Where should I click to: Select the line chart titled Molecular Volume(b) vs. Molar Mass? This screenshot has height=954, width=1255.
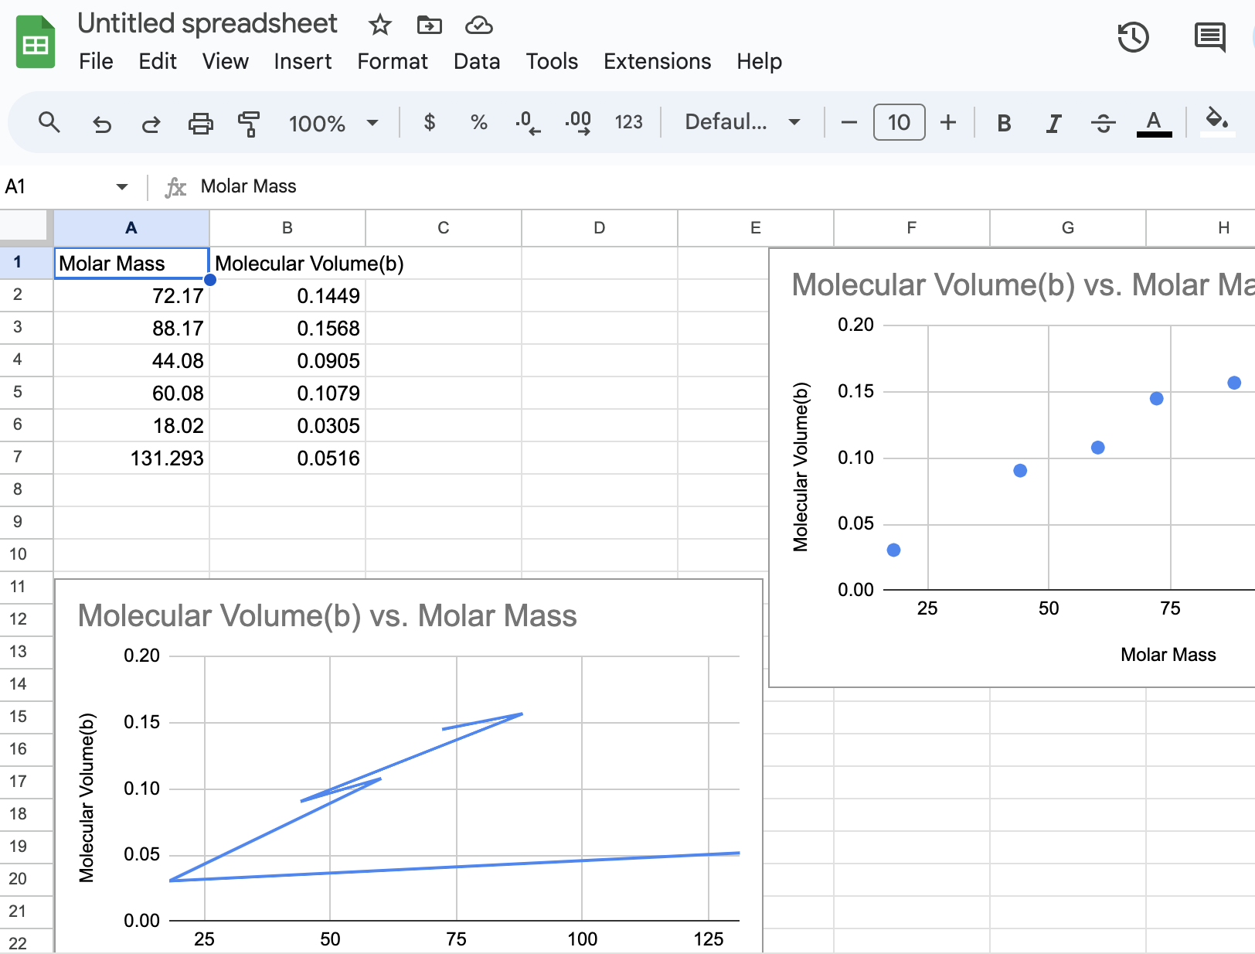[x=408, y=765]
